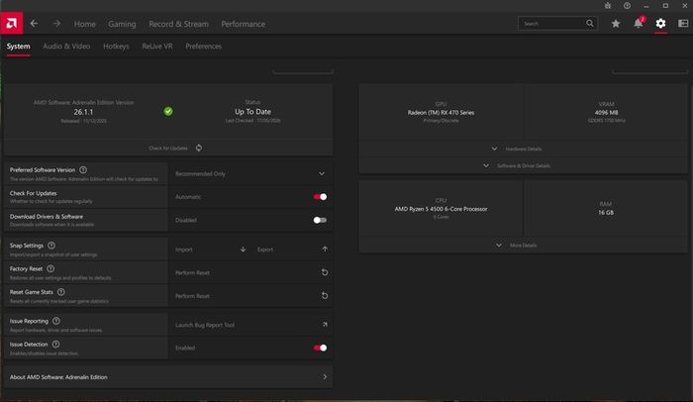Viewport: 693px width, 402px height.
Task: Click the Factory Reset perform reset icon
Action: [325, 272]
